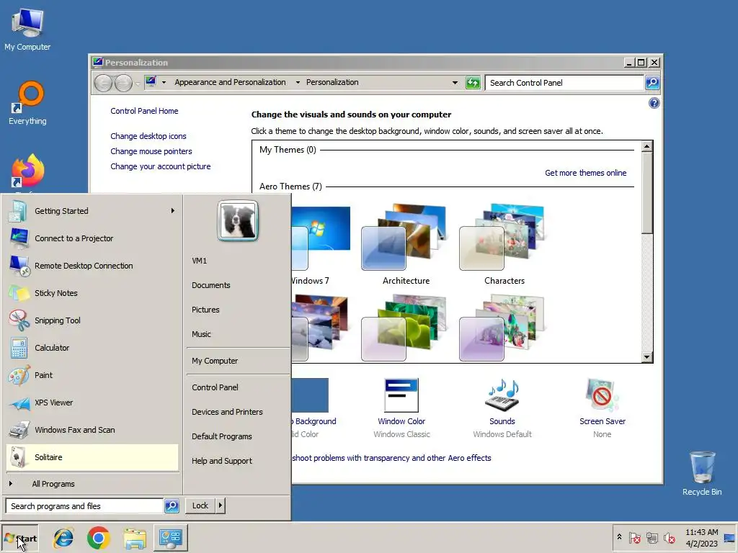Viewport: 738px width, 553px height.
Task: Click the Control Panel taskbar button
Action: coord(170,538)
